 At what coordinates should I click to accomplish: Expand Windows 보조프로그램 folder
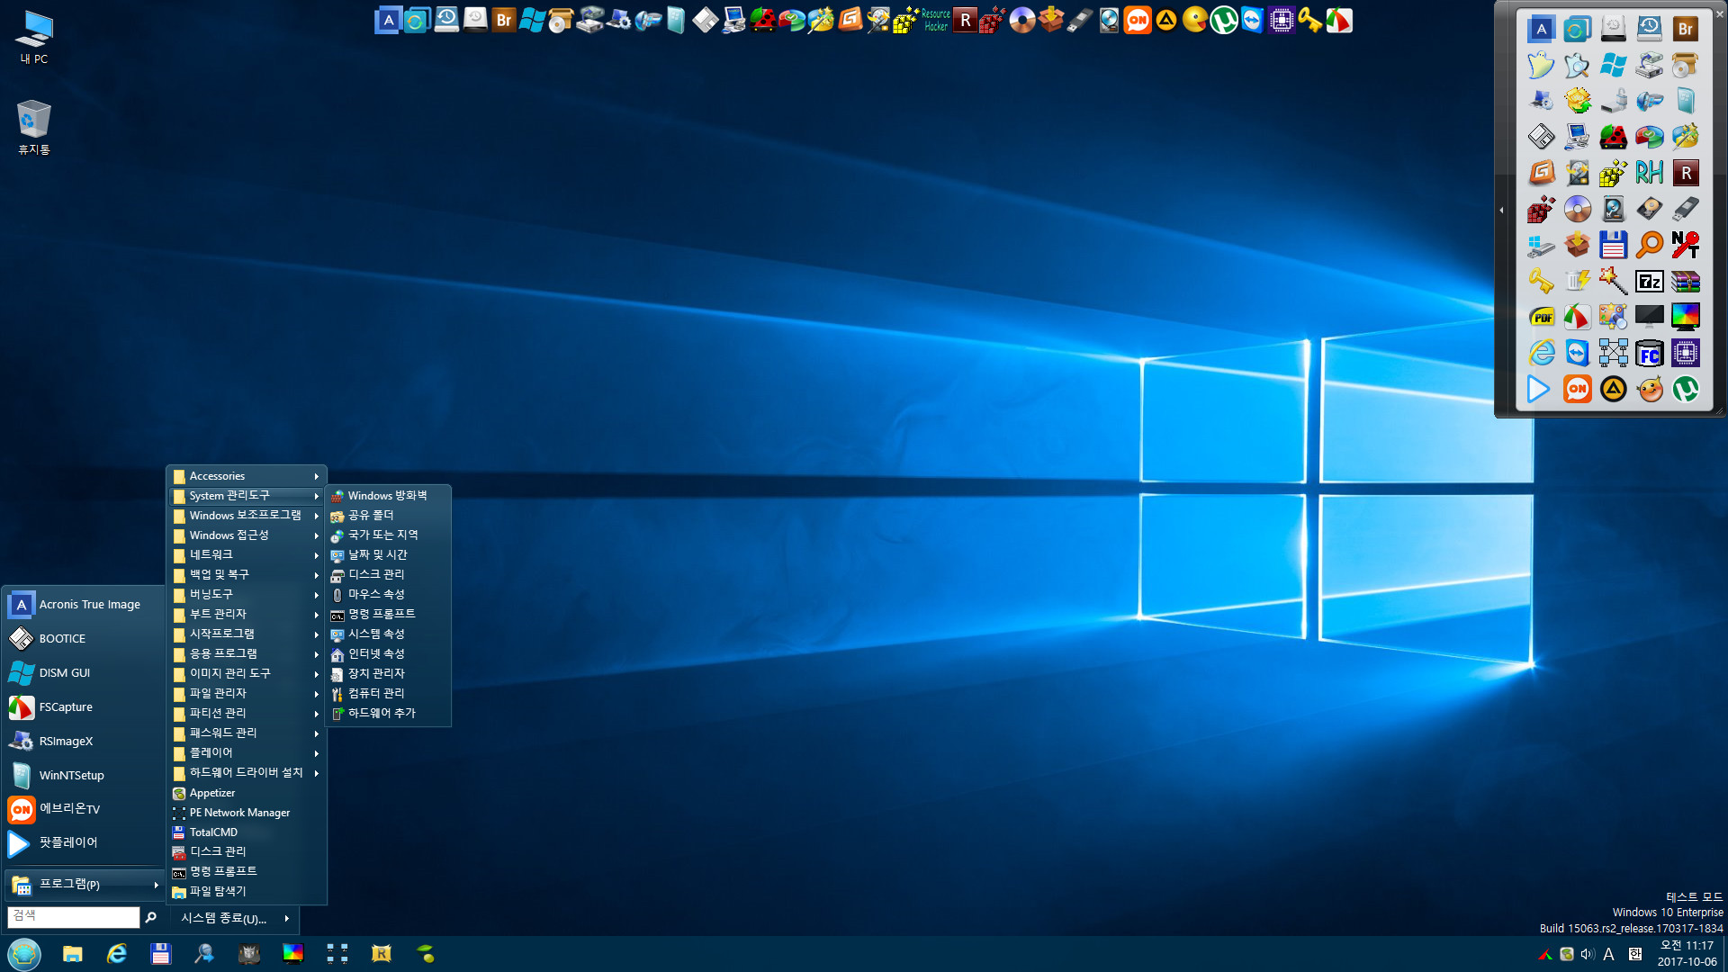click(247, 516)
